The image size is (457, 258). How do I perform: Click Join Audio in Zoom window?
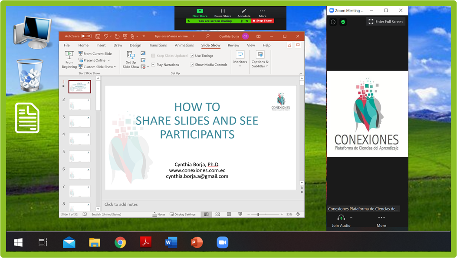(341, 221)
